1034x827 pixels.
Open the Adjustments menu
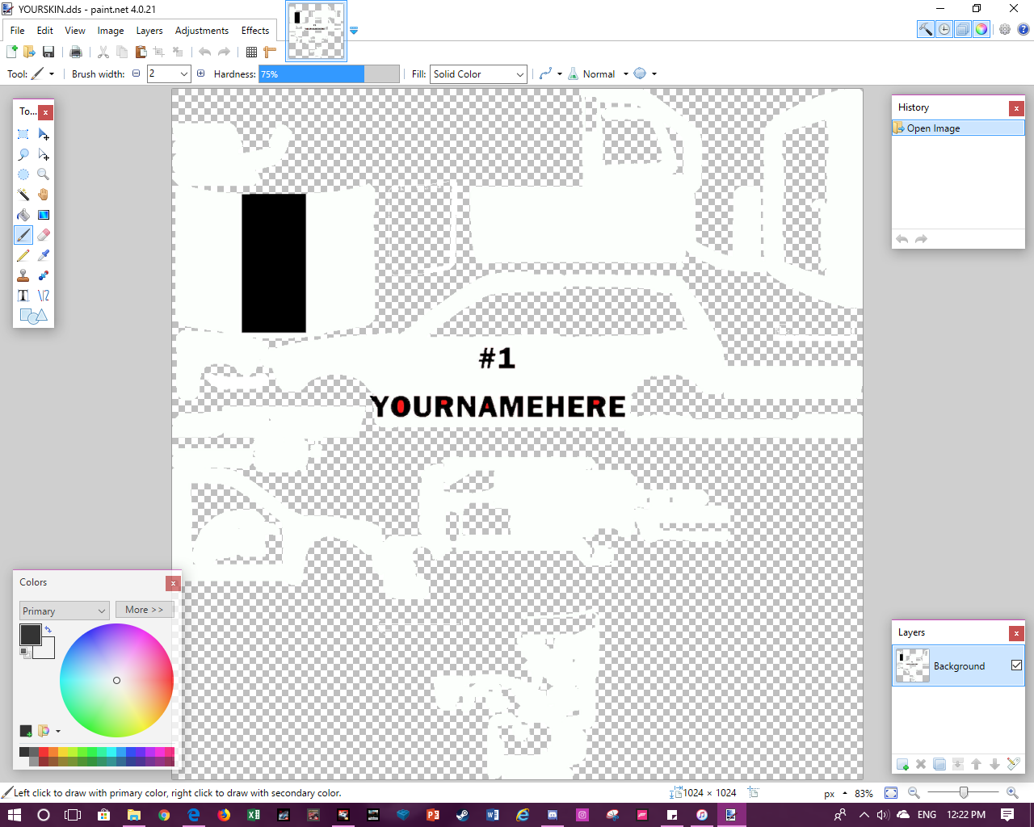coord(202,31)
